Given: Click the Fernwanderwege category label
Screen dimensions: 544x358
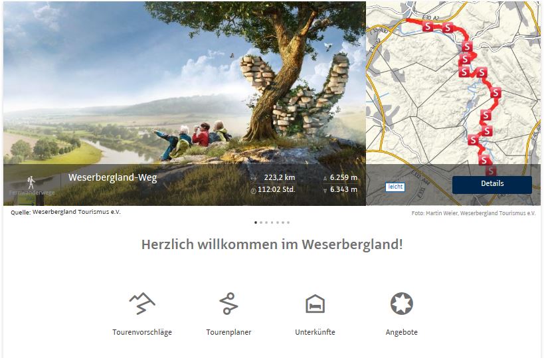Looking at the screenshot, I should click(x=32, y=193).
